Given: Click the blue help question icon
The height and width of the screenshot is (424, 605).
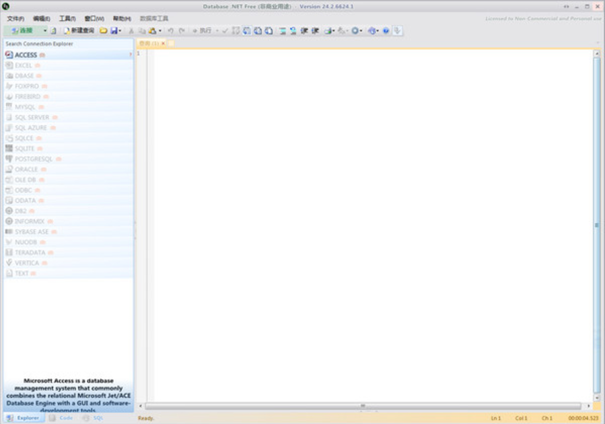Looking at the screenshot, I should [x=386, y=30].
